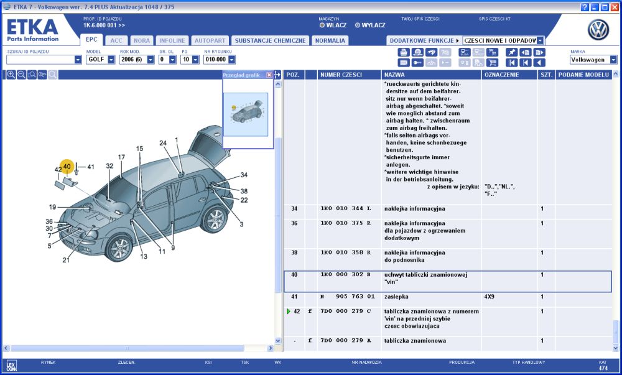Open the GR. GL. dropdown

172,60
